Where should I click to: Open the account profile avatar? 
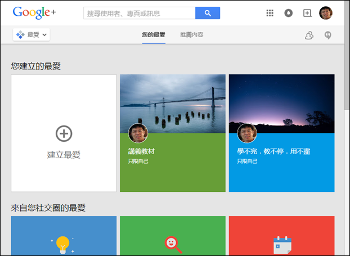tap(326, 13)
